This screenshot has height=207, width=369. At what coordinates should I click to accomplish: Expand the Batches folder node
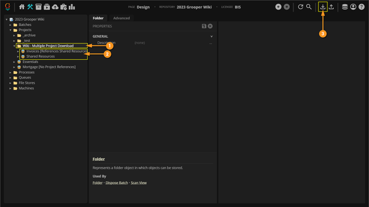click(11, 25)
